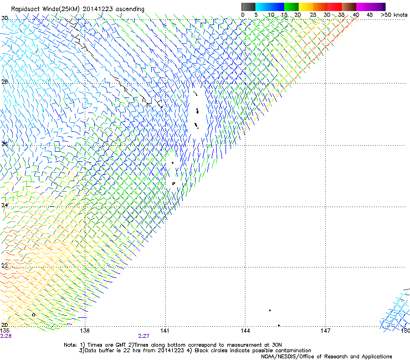Click the gray 0-5 knots legend color
Viewport: 410px width, 360px height.
click(248, 7)
